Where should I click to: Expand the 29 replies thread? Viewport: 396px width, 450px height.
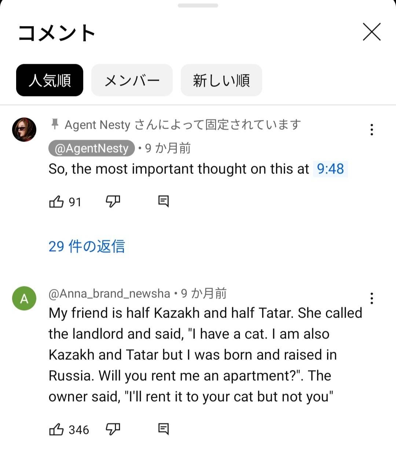pyautogui.click(x=87, y=246)
